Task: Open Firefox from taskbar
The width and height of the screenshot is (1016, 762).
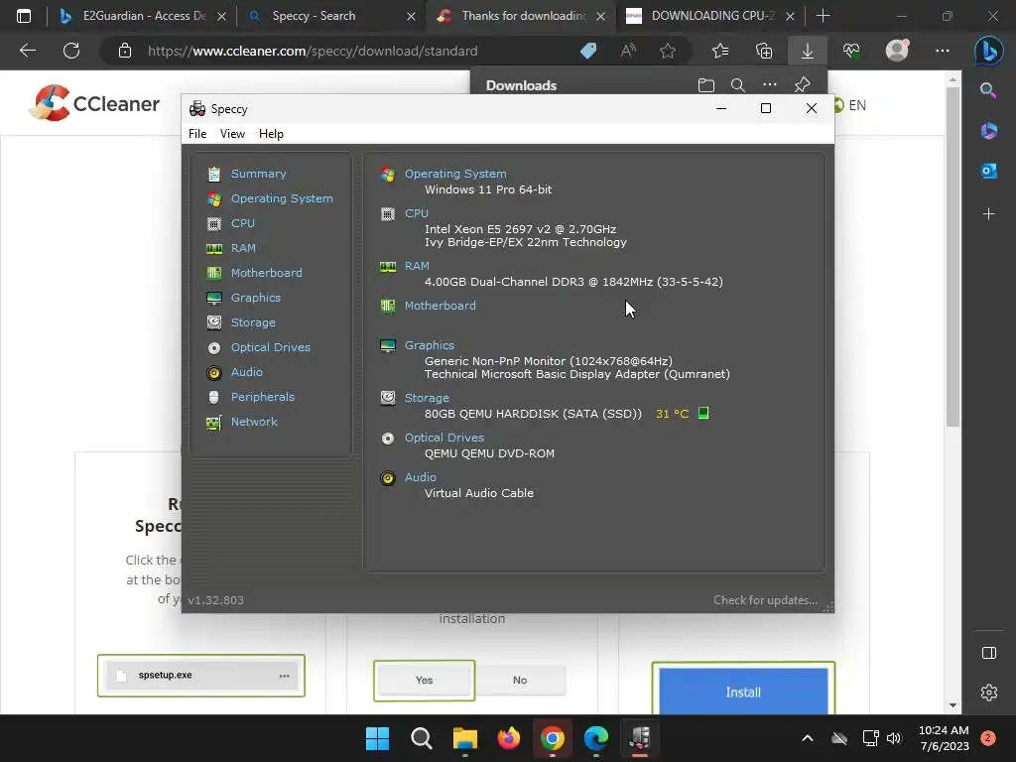Action: click(x=509, y=738)
